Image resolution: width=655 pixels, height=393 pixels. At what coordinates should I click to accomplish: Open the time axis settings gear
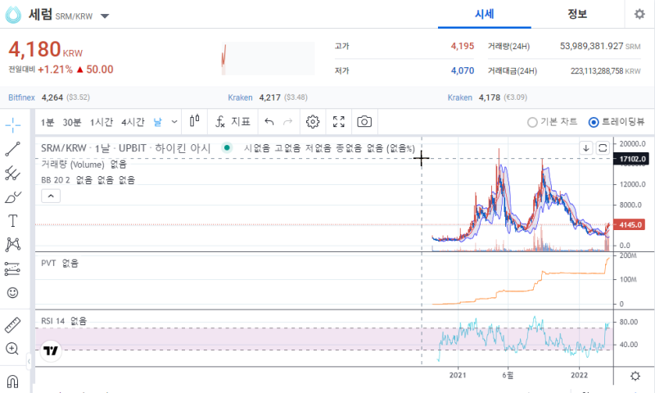coord(635,376)
